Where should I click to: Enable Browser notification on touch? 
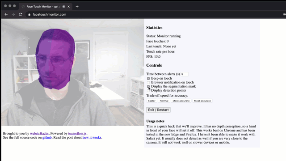coord(148,82)
